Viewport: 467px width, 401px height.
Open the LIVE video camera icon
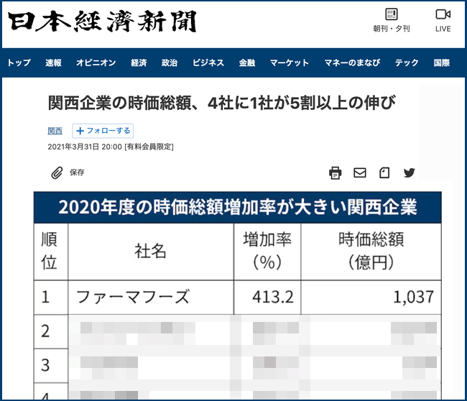(x=443, y=20)
